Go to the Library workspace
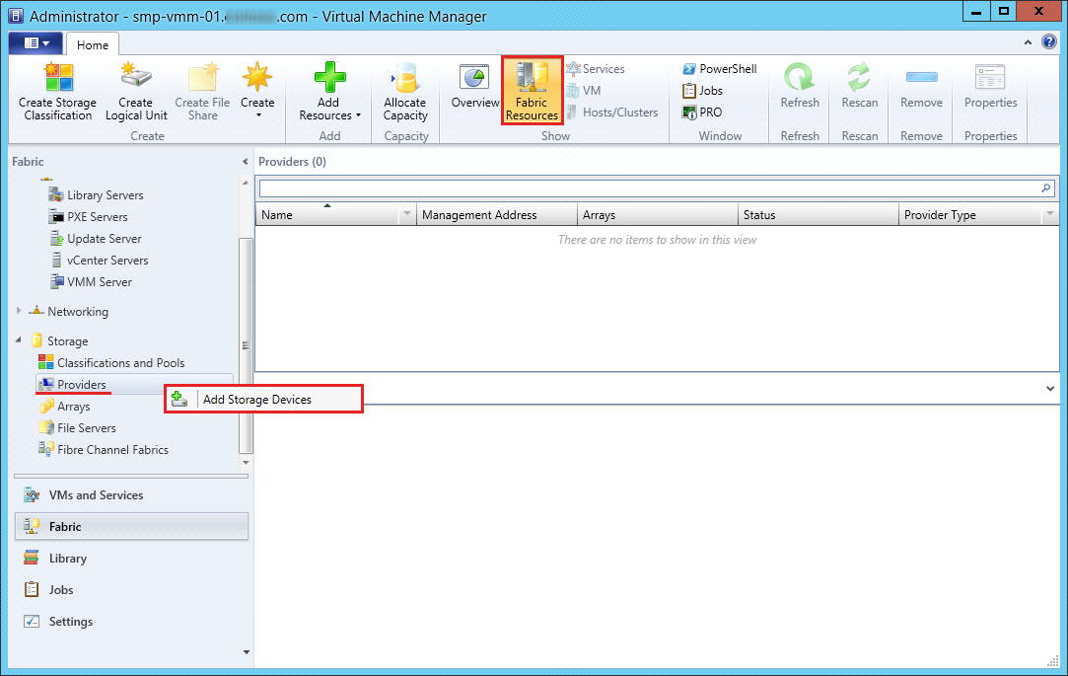 click(x=68, y=559)
